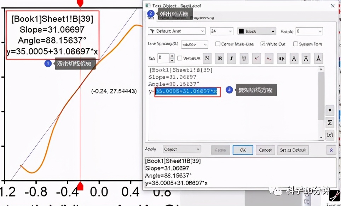341x206 pixels.
Task: Toggle italic formatting button
Action: coord(232,58)
